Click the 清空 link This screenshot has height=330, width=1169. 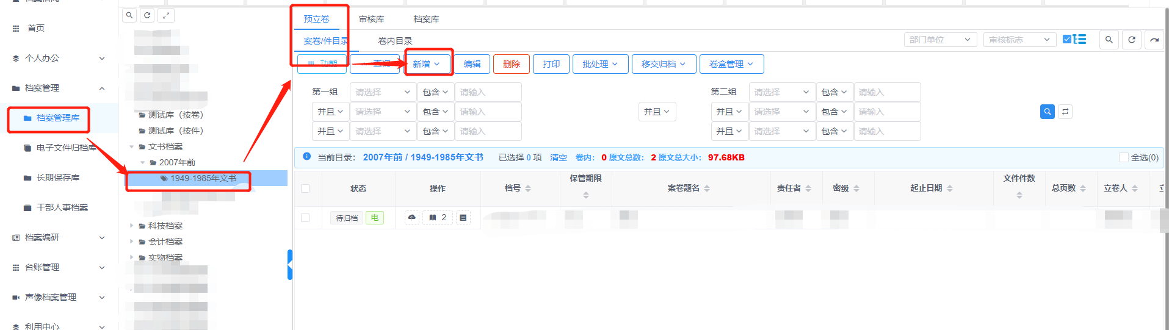pos(558,157)
